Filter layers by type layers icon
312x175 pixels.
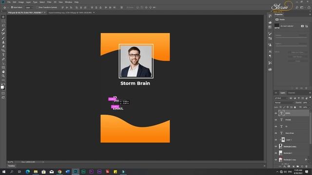click(299, 98)
